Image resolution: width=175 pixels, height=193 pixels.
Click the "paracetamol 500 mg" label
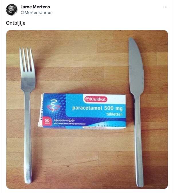(x=97, y=108)
